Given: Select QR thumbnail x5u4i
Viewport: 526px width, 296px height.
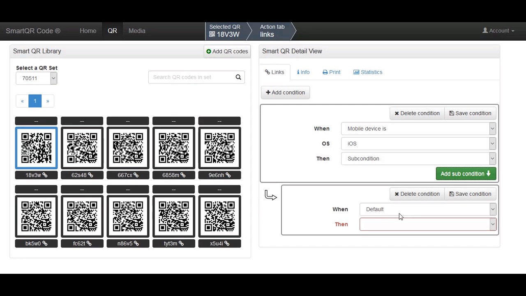Looking at the screenshot, I should tap(219, 216).
